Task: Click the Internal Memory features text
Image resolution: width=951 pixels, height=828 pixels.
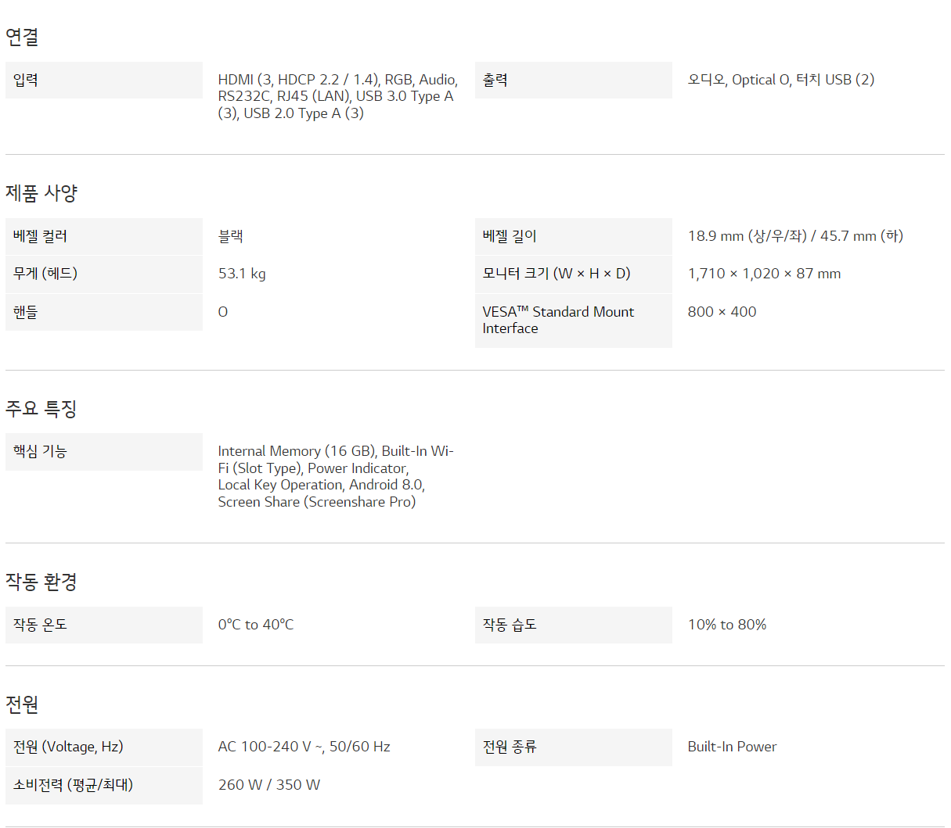Action: click(x=335, y=476)
